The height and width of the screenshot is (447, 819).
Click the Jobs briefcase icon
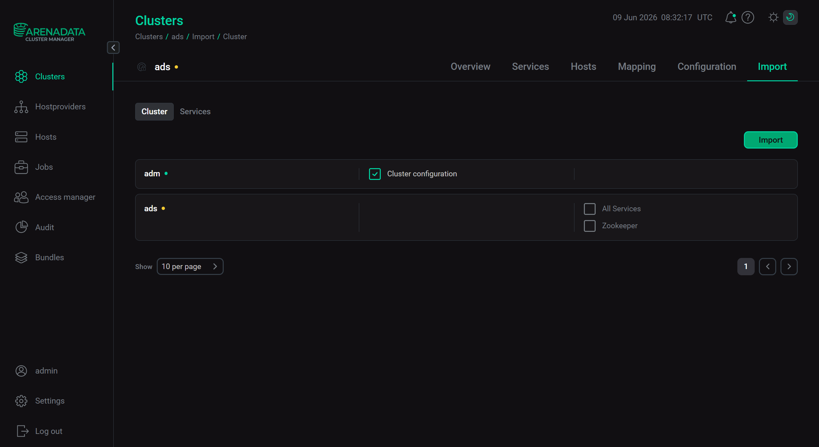click(21, 167)
